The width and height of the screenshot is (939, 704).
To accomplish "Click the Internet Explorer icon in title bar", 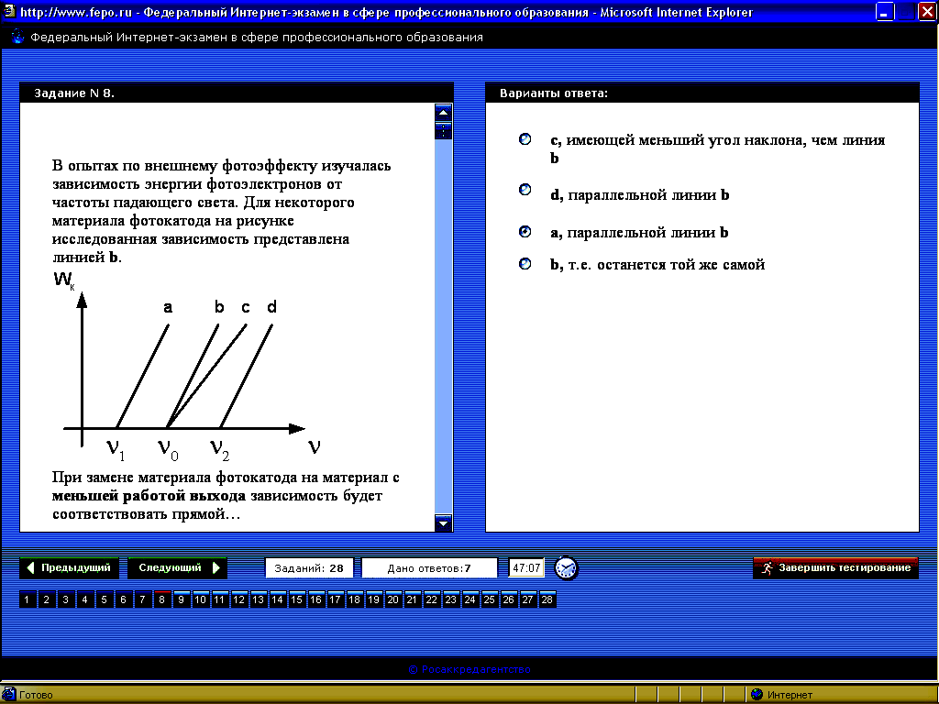I will 9,11.
